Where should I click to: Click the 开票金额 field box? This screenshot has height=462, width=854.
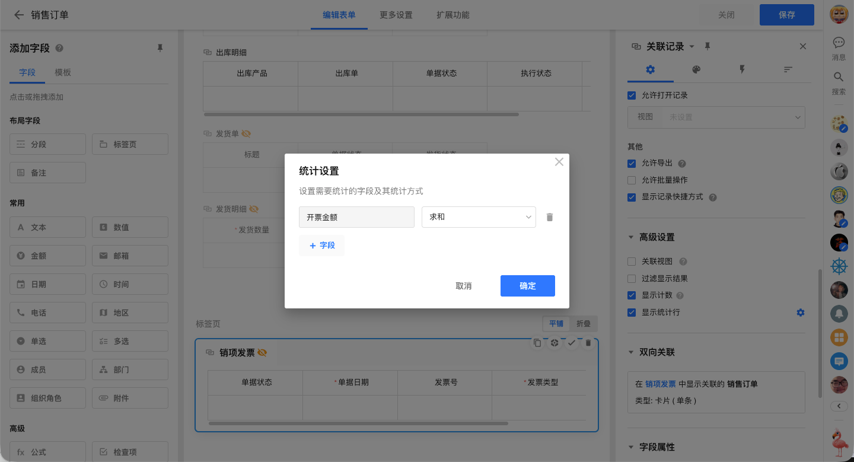coord(356,217)
